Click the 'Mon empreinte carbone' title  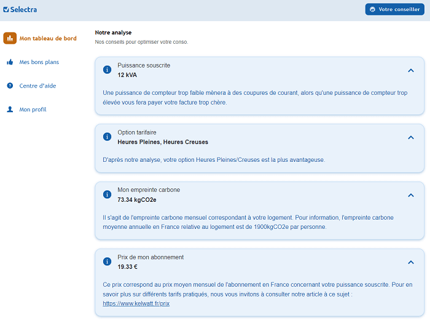149,190
